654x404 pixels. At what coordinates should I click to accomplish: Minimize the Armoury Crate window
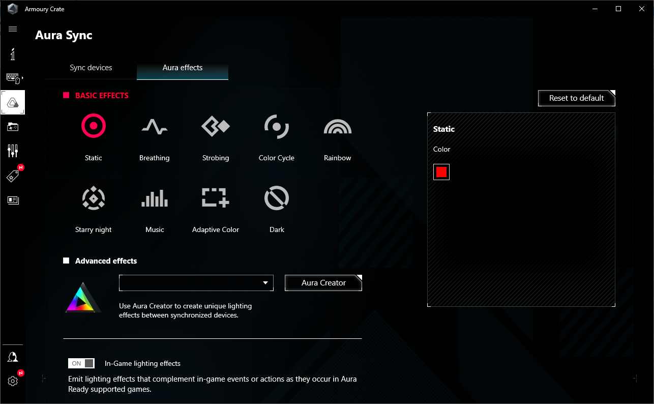tap(595, 9)
